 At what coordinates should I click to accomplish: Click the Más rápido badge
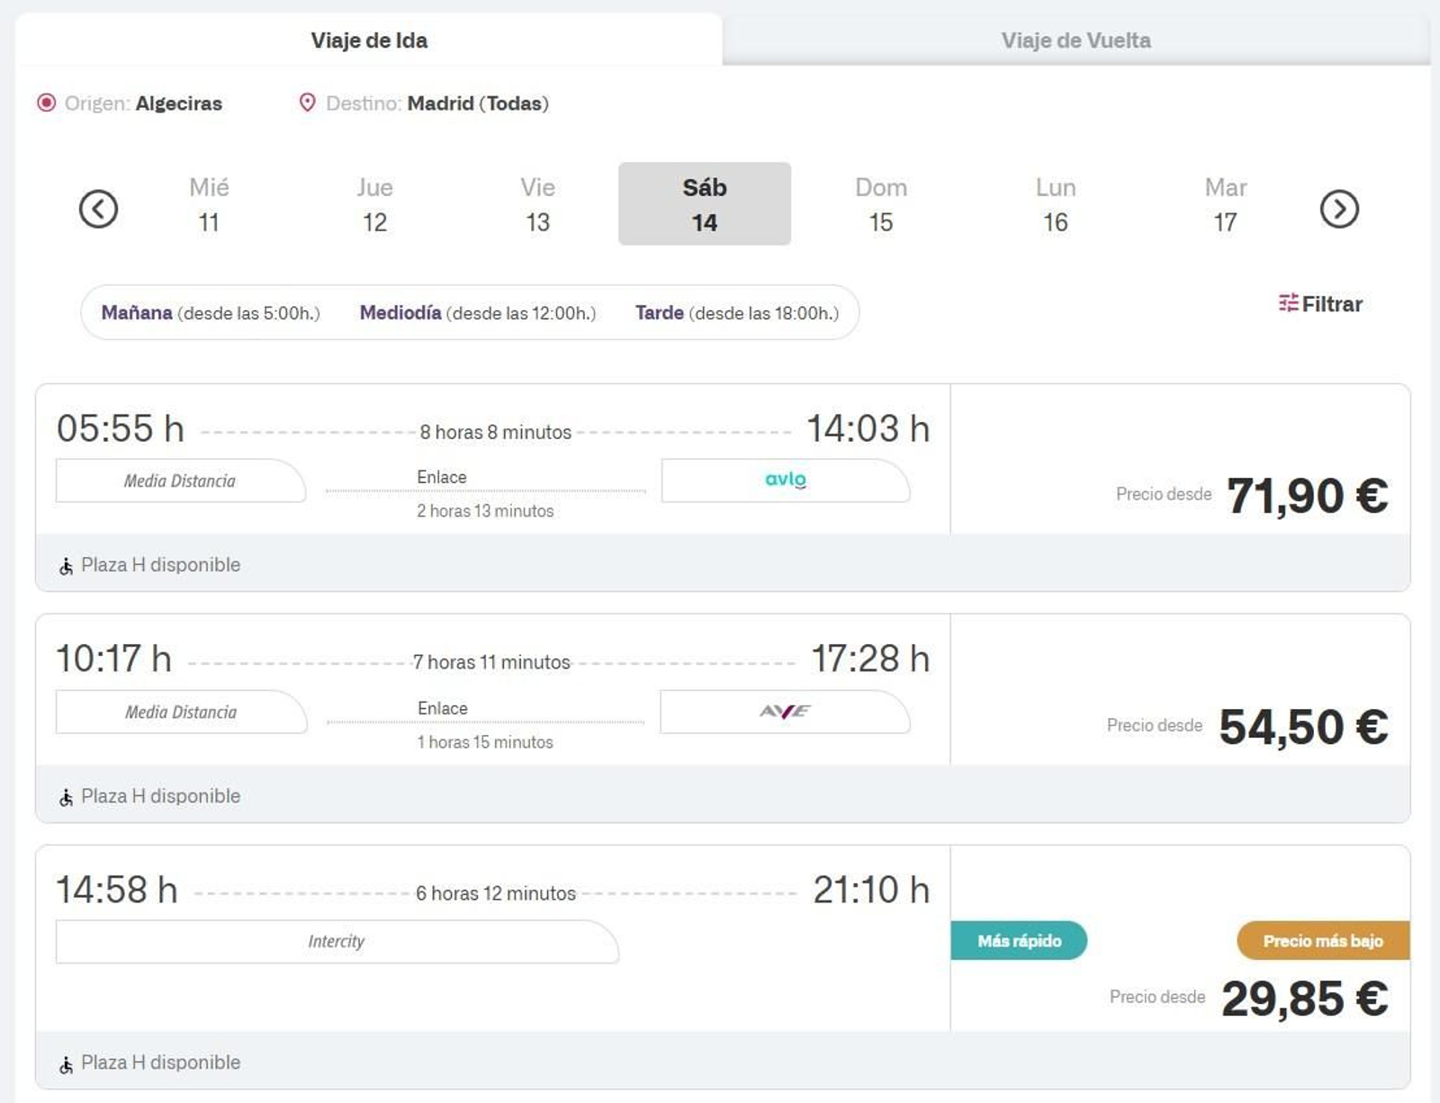click(1019, 941)
